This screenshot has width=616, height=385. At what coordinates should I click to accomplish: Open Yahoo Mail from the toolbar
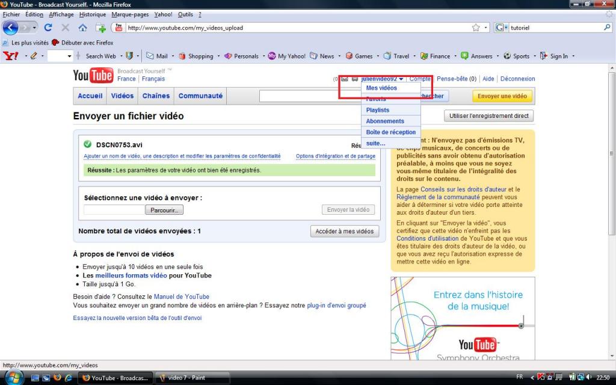tap(157, 56)
